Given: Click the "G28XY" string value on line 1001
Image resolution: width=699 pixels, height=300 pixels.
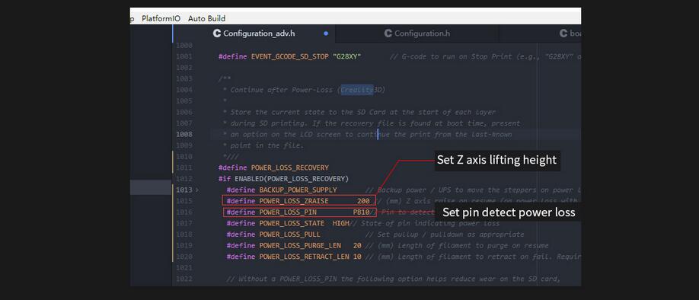Looking at the screenshot, I should [x=346, y=56].
